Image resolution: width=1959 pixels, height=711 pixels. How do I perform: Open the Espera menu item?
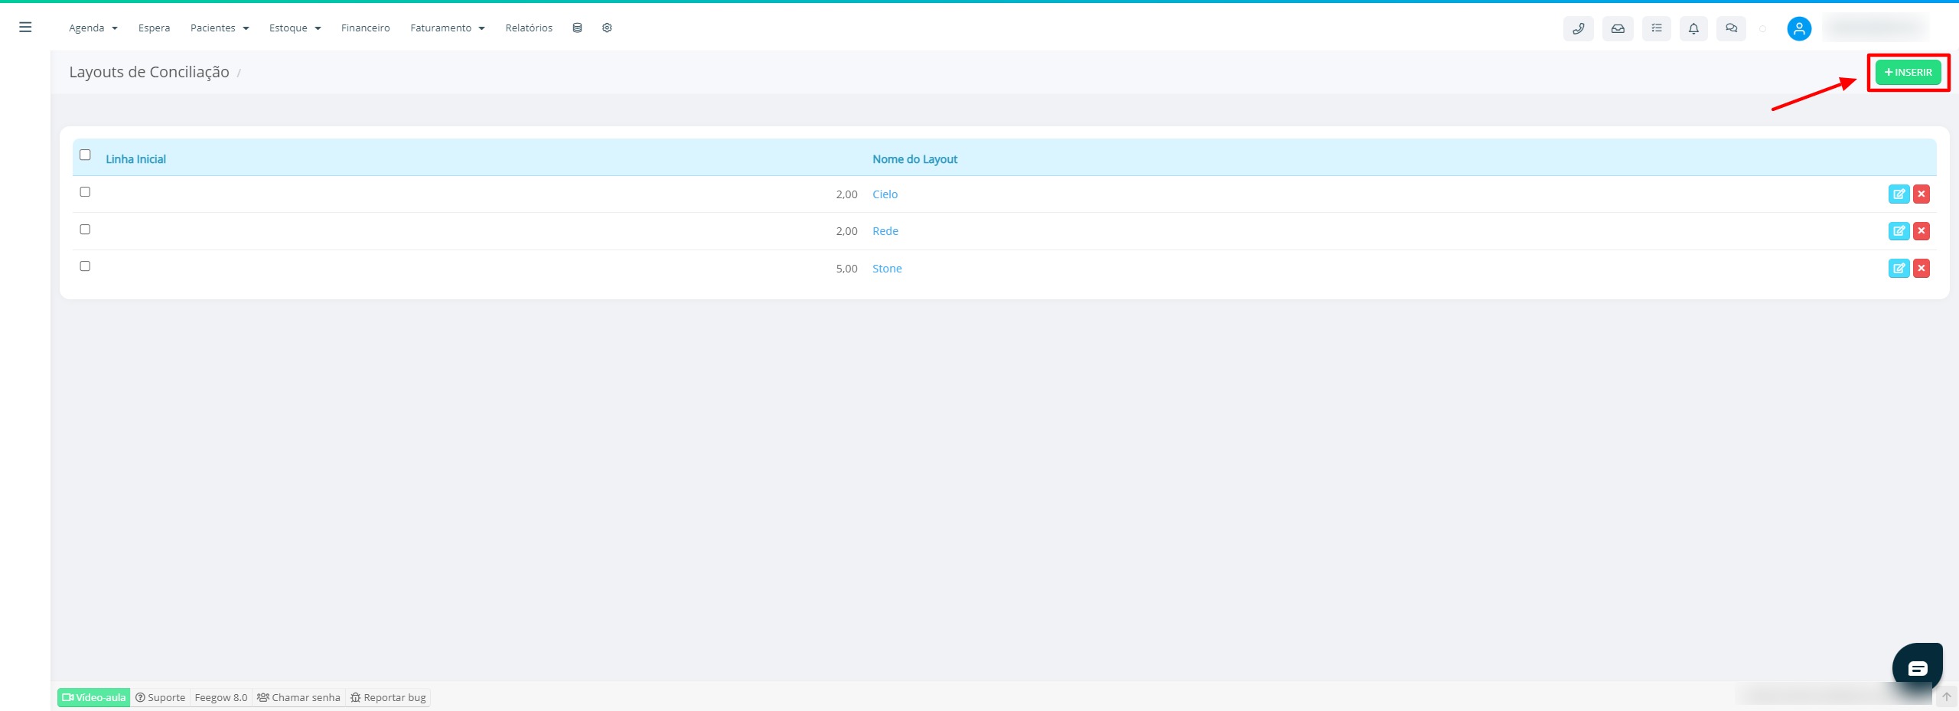pyautogui.click(x=154, y=28)
